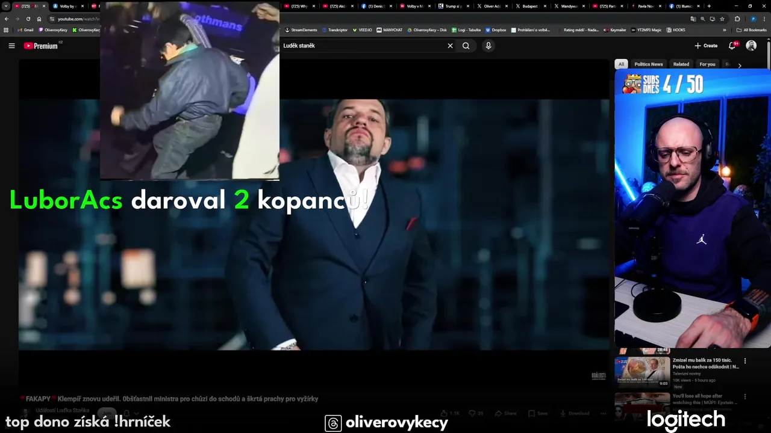Select the Related filter chip

pyautogui.click(x=681, y=64)
